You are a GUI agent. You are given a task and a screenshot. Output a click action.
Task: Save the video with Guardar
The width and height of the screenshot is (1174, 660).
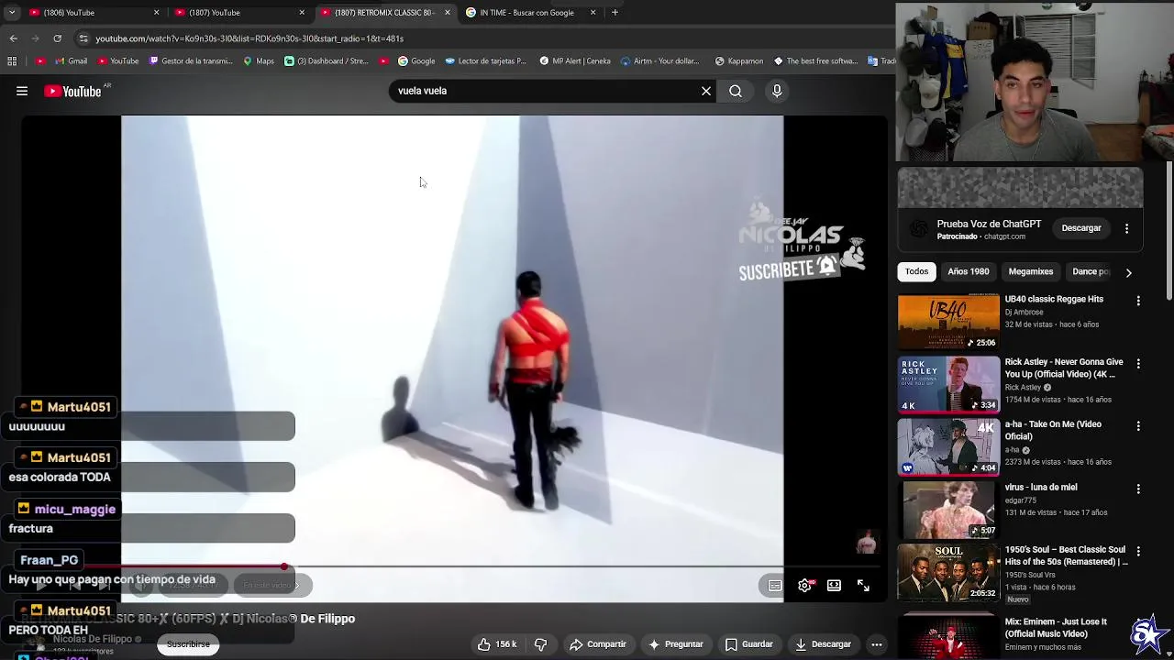(749, 644)
